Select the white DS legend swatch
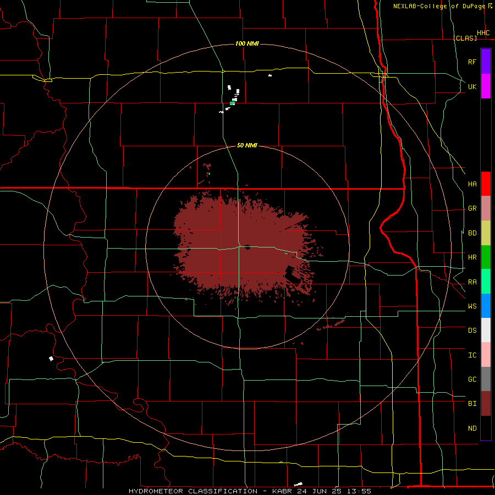495x495 pixels. point(486,330)
